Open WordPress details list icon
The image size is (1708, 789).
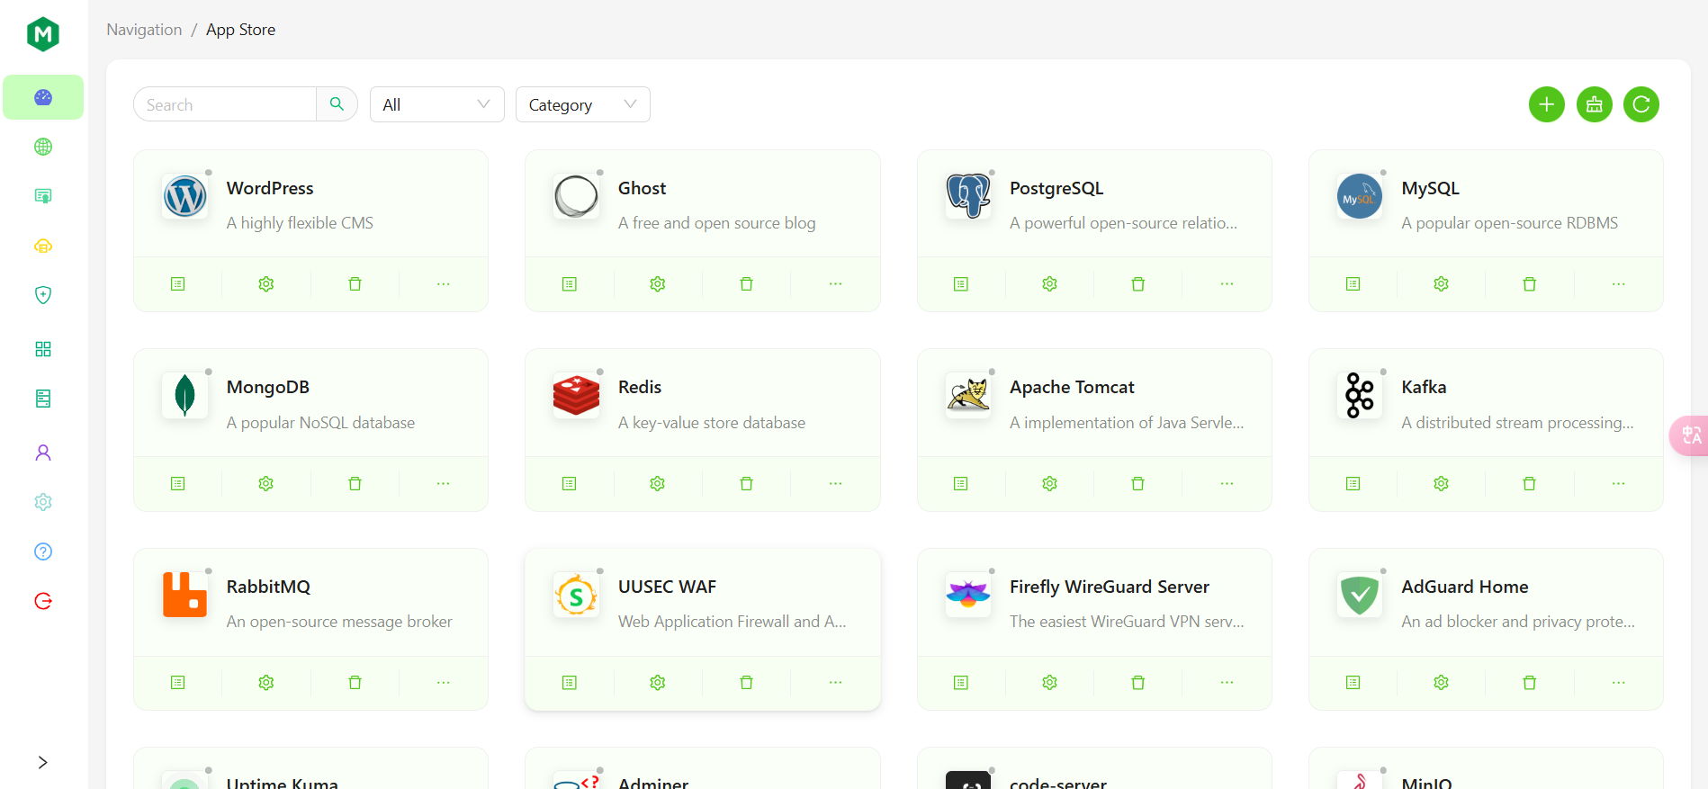178,284
